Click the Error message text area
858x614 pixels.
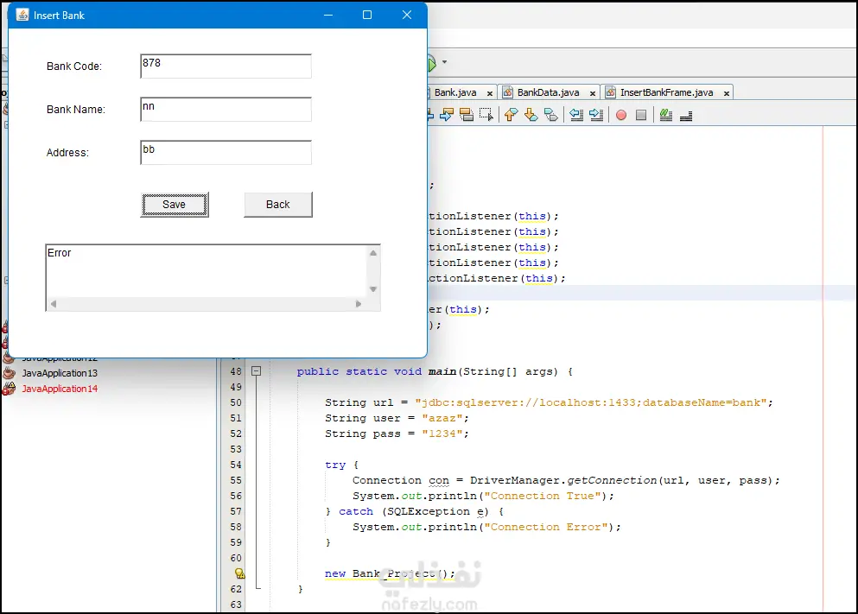207,271
